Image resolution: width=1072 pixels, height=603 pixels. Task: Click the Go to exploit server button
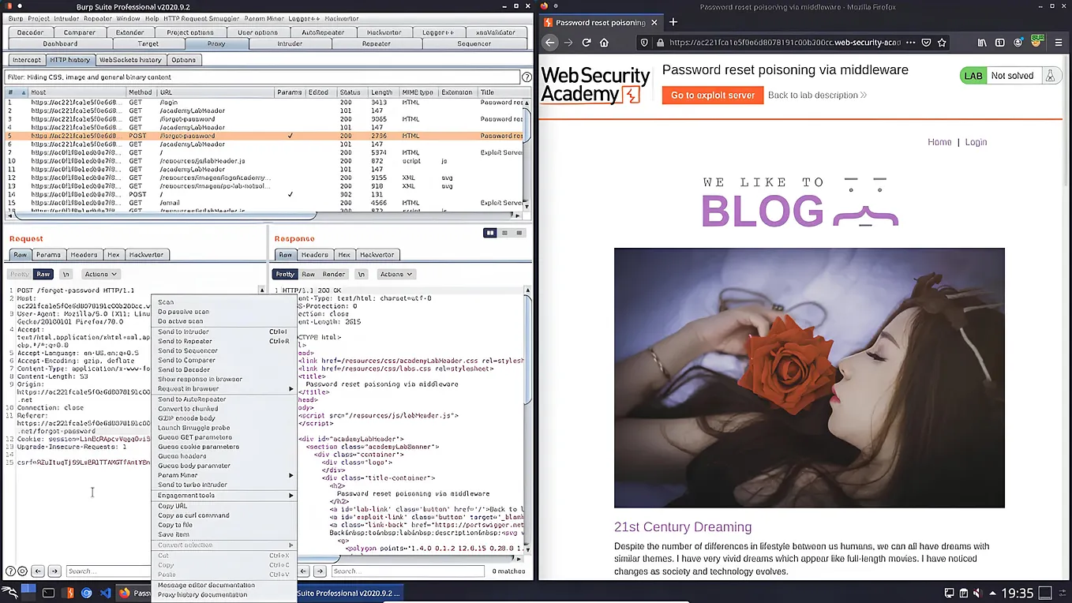pyautogui.click(x=712, y=95)
